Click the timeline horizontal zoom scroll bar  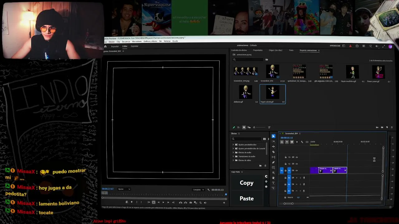click(x=288, y=204)
